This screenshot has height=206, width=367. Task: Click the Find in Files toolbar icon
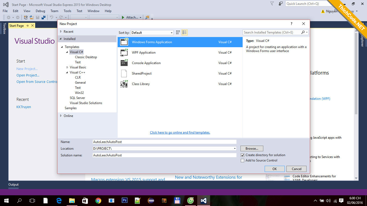click(147, 17)
